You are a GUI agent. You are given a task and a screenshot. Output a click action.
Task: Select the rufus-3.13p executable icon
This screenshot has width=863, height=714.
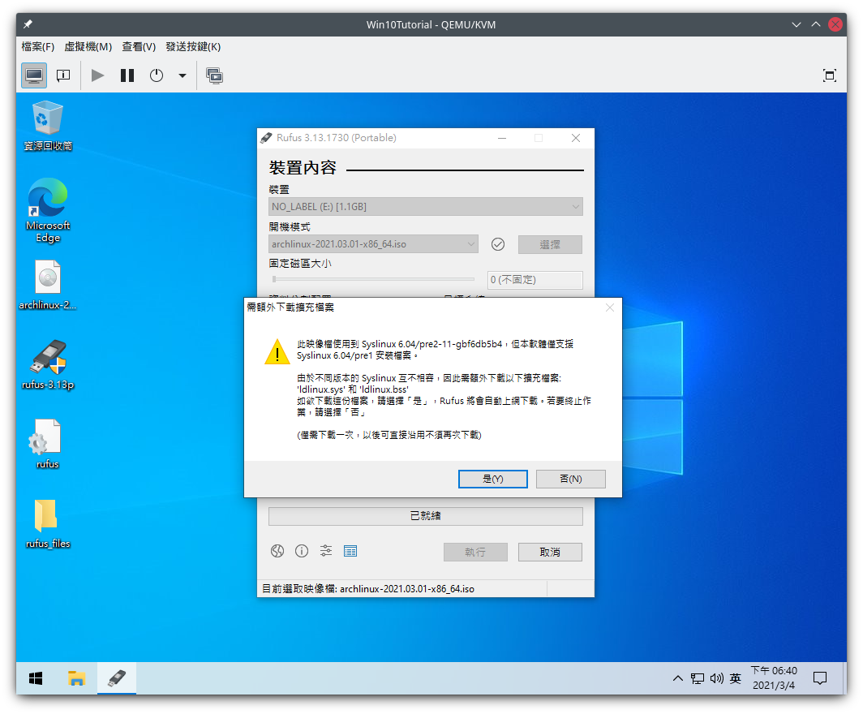[x=48, y=365]
